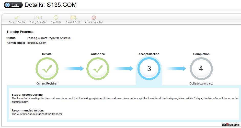Click the net@s135.com admin email
The height and width of the screenshot is (128, 241).
(x=37, y=43)
